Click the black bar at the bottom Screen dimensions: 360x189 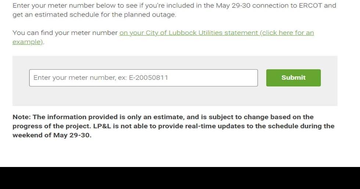pyautogui.click(x=180, y=178)
